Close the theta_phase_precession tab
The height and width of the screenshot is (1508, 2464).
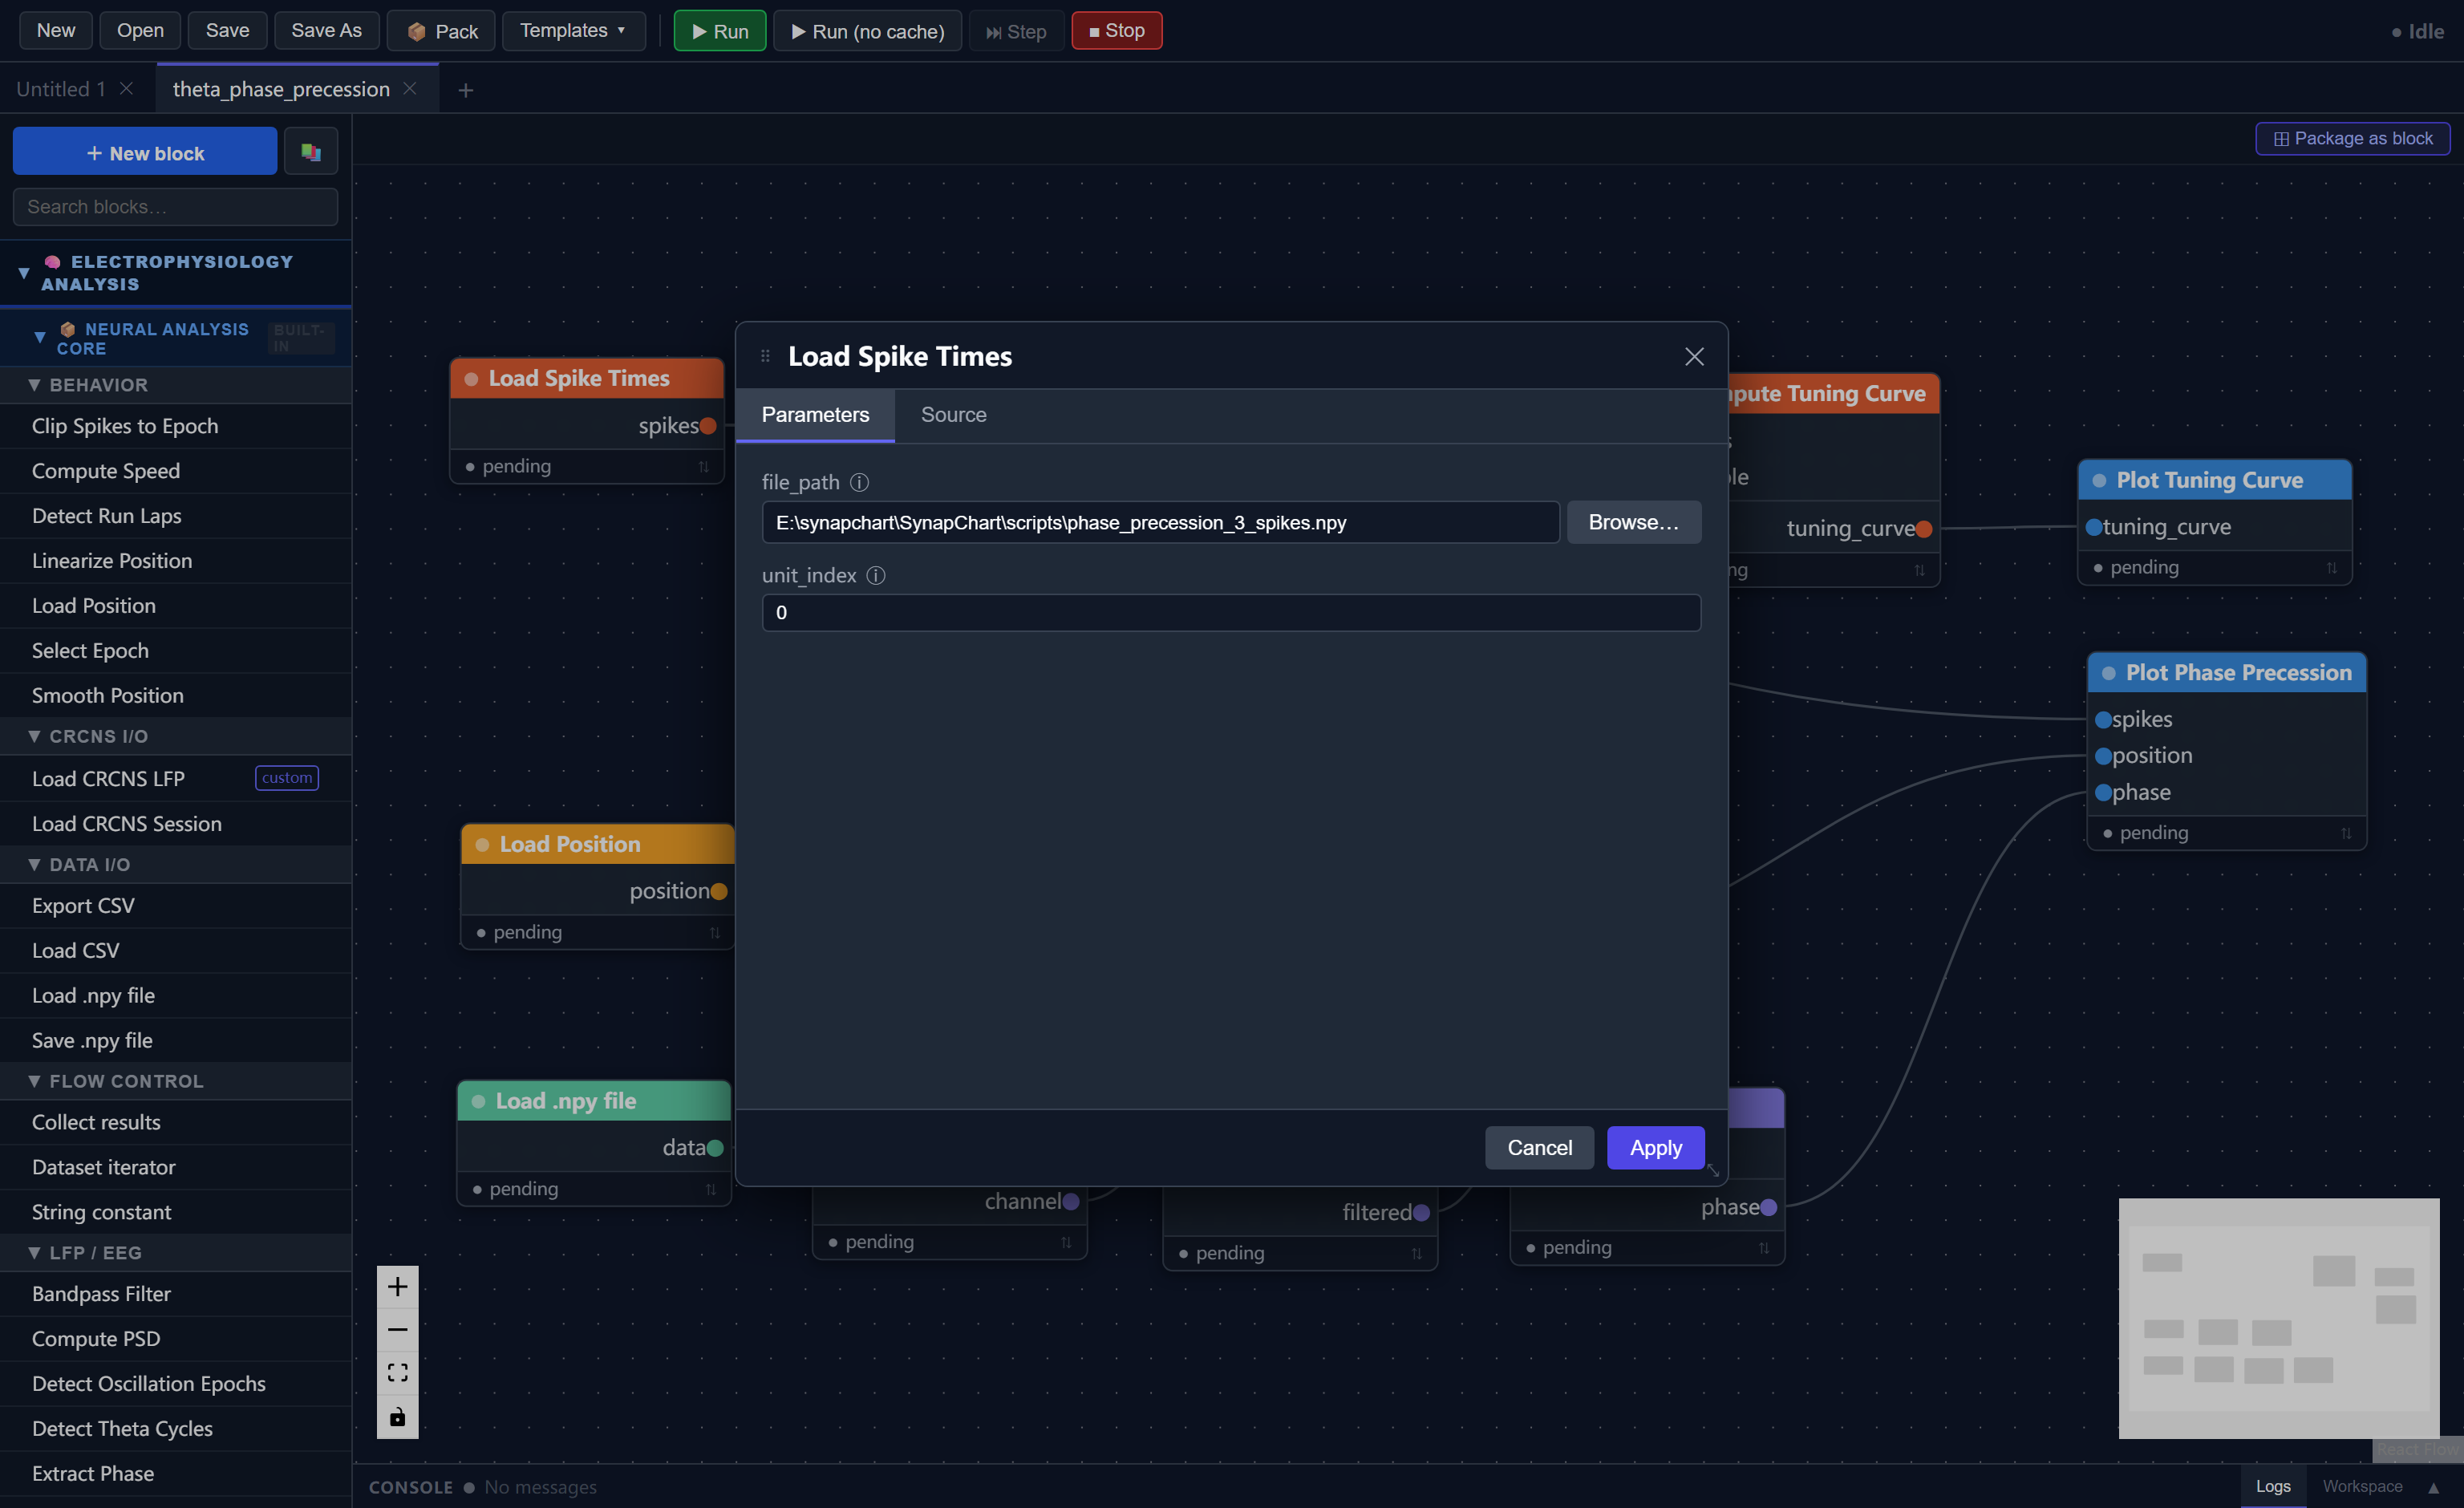click(x=410, y=88)
